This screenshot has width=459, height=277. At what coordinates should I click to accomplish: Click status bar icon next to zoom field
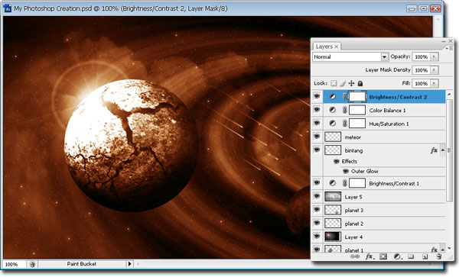coord(32,264)
